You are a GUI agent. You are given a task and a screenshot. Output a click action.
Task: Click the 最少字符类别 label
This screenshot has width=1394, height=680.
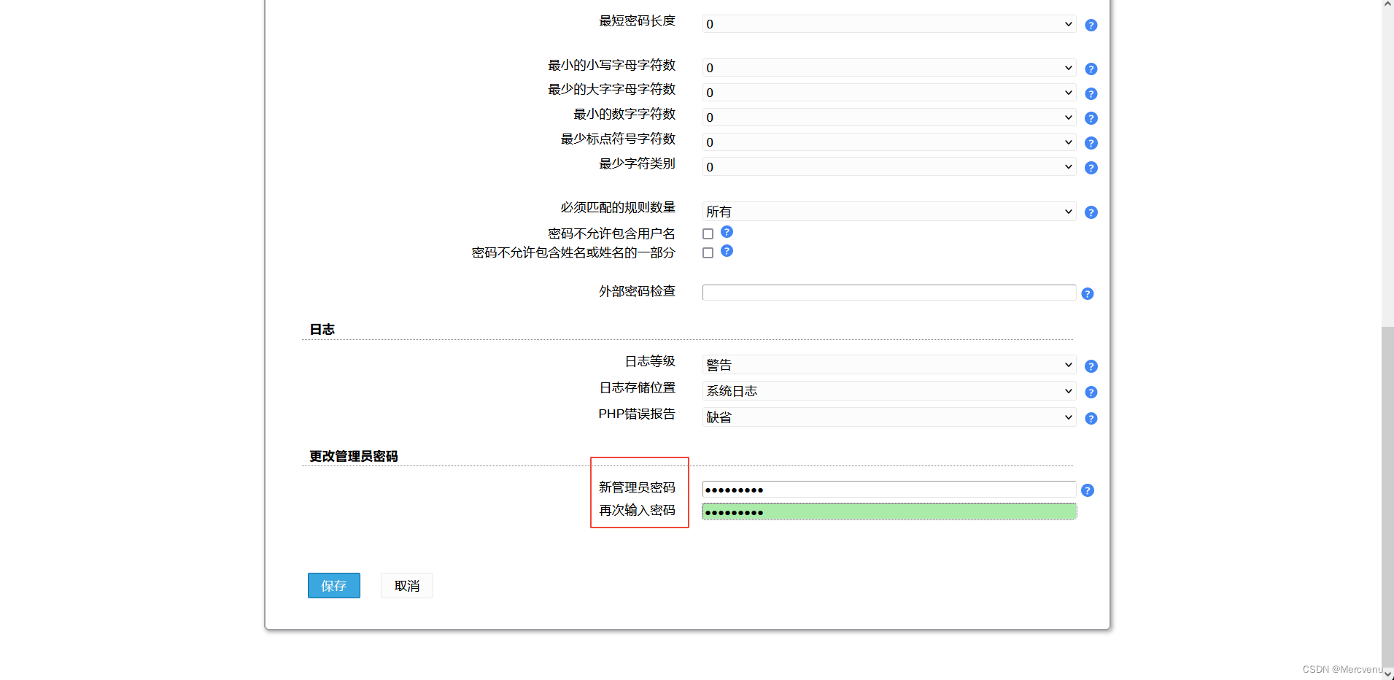638,164
